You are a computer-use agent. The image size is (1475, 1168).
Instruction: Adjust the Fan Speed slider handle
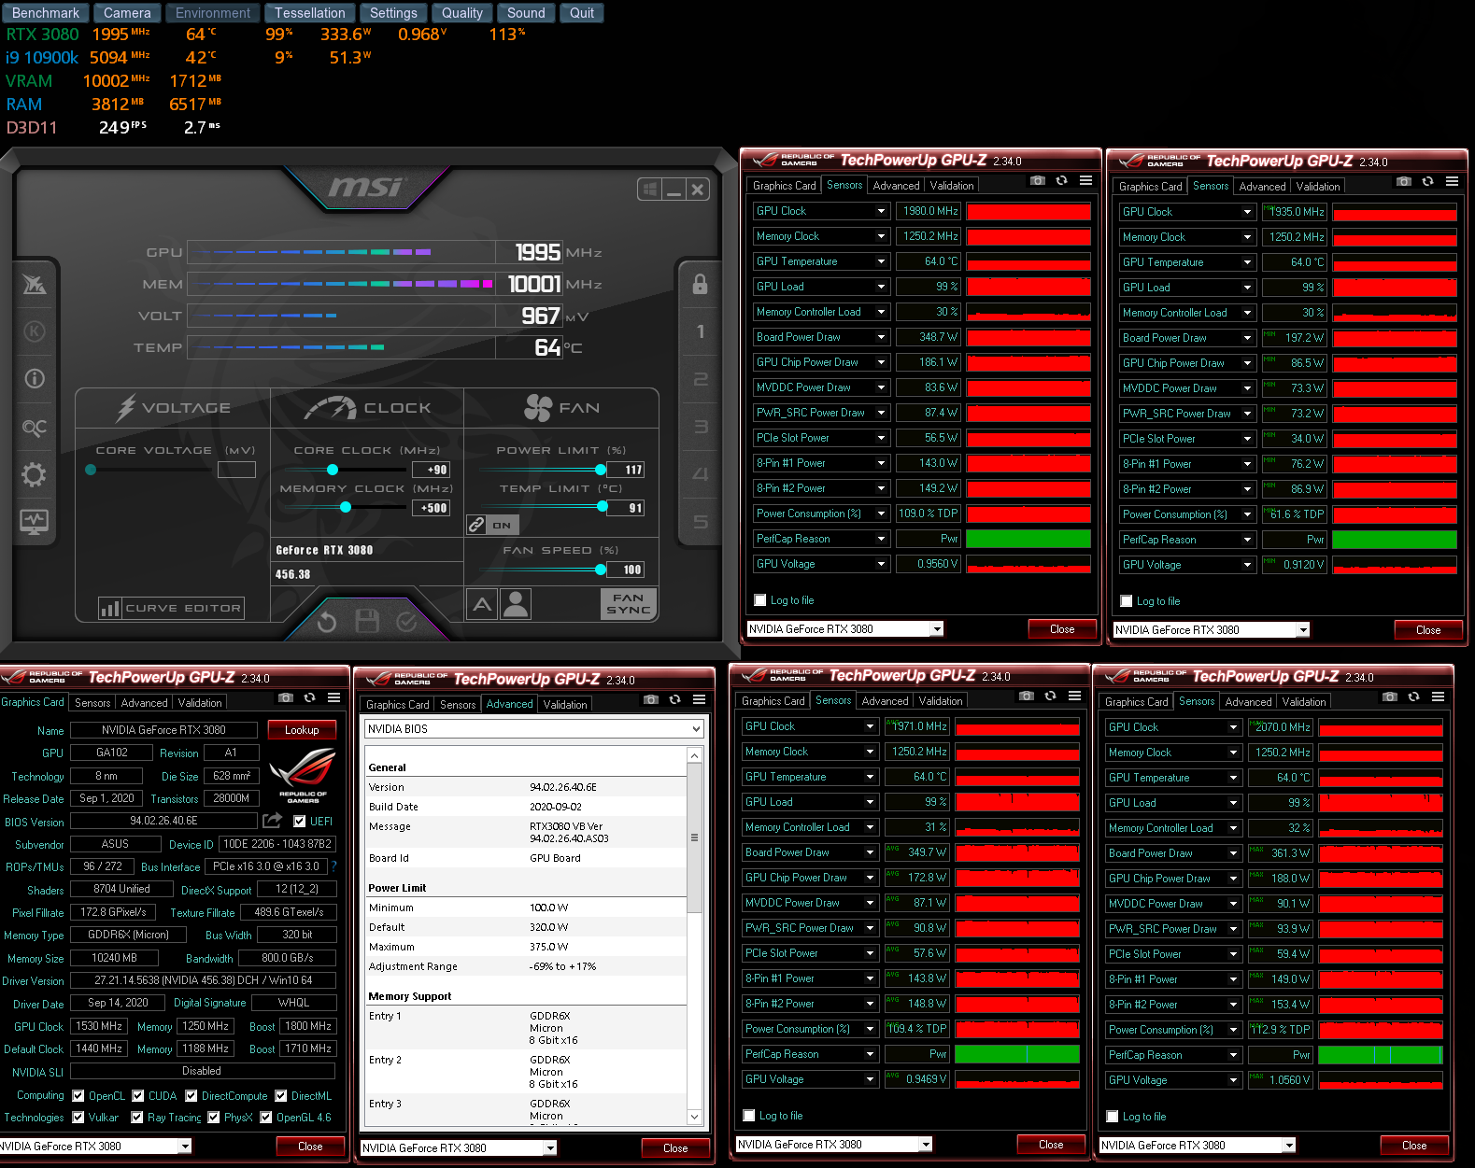(601, 569)
